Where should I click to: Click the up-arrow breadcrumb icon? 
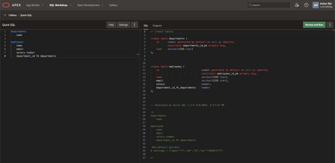point(5,15)
